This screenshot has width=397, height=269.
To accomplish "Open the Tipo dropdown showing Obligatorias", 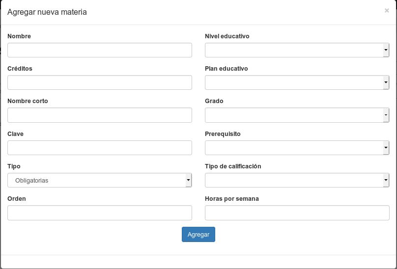I will [96, 180].
